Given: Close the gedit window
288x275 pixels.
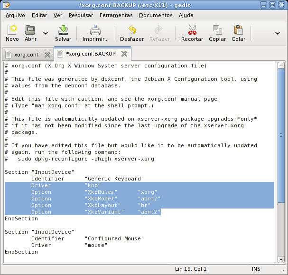Looking at the screenshot, I should point(281,5).
